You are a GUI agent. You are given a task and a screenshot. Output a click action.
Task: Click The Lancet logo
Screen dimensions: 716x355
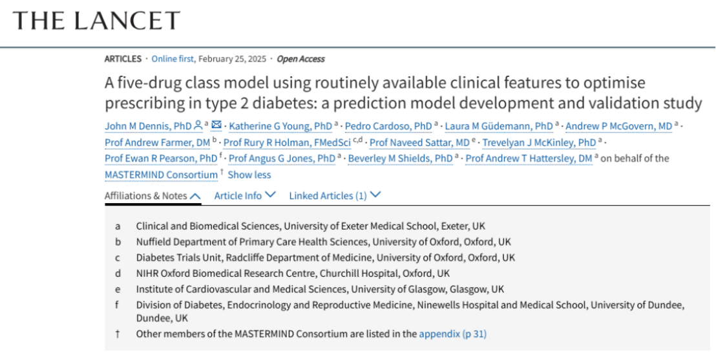coord(96,21)
